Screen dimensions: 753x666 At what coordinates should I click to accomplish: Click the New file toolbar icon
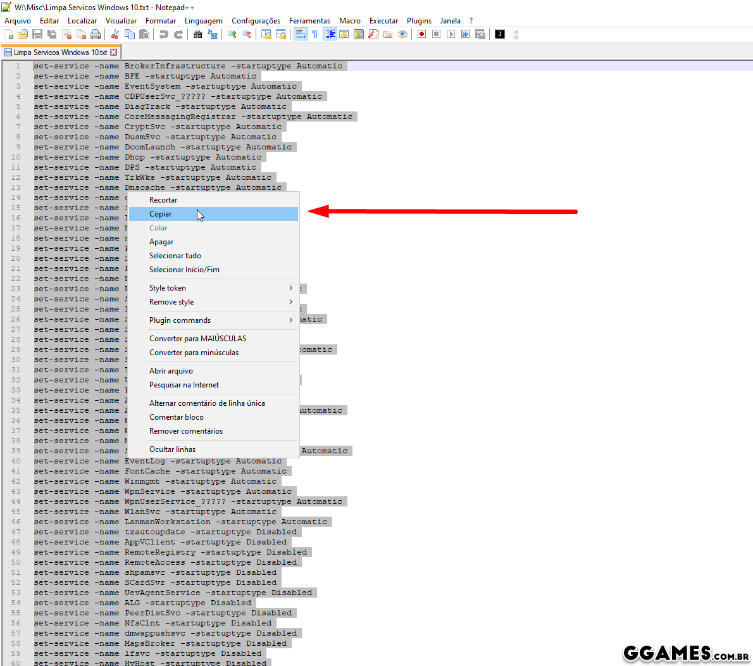click(x=9, y=34)
